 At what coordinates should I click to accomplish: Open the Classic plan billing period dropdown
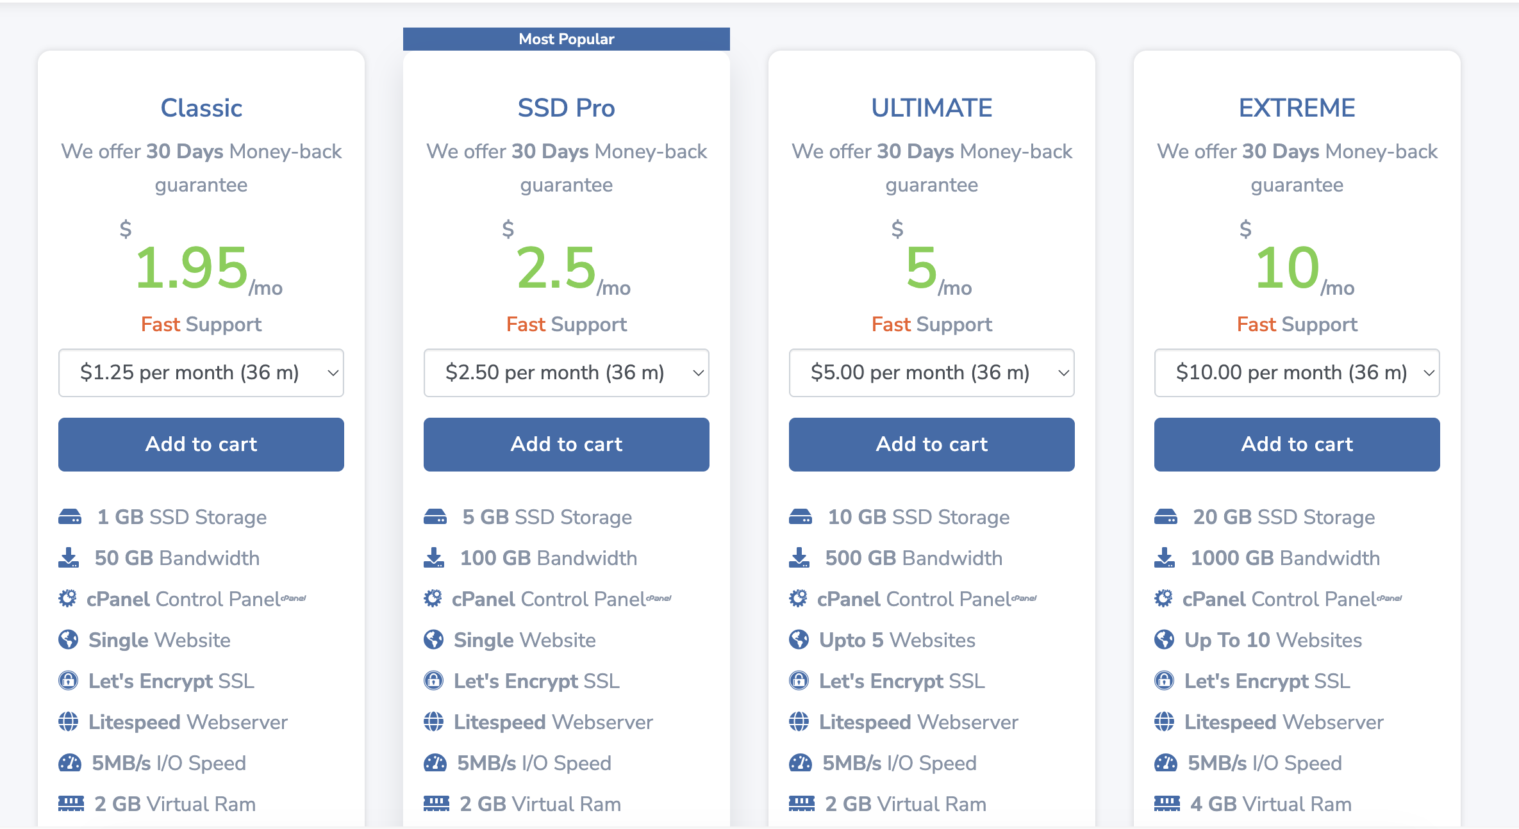201,373
